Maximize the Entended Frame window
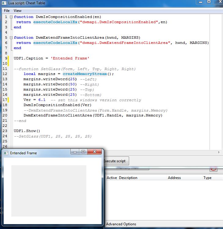This screenshot has width=223, height=229. pyautogui.click(x=83, y=152)
